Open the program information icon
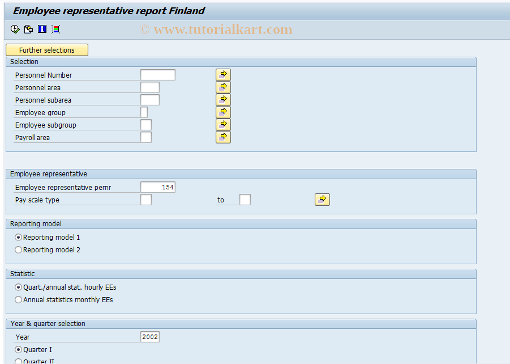 (42, 29)
